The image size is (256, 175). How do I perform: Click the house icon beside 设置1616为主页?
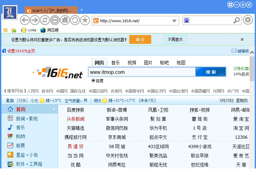tap(4, 51)
